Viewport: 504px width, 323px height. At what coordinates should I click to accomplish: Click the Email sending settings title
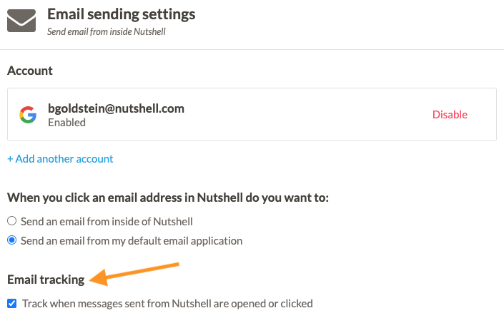point(122,14)
